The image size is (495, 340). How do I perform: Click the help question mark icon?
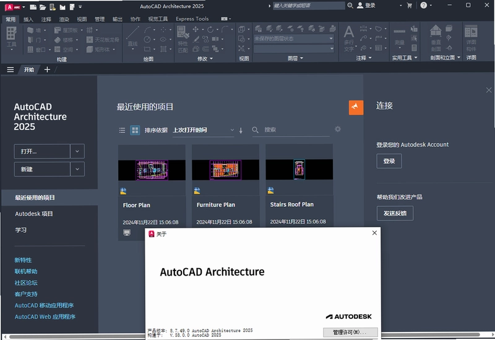[424, 6]
